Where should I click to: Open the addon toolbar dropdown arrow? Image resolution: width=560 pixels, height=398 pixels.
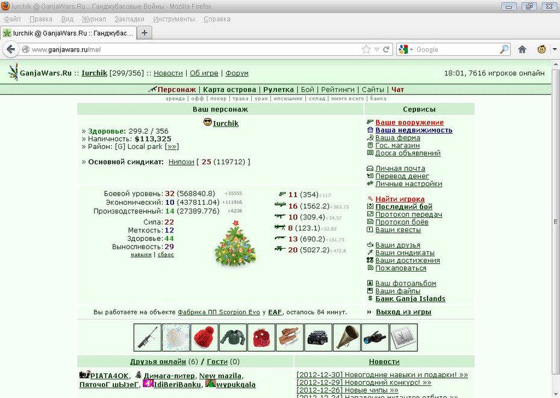click(x=555, y=49)
